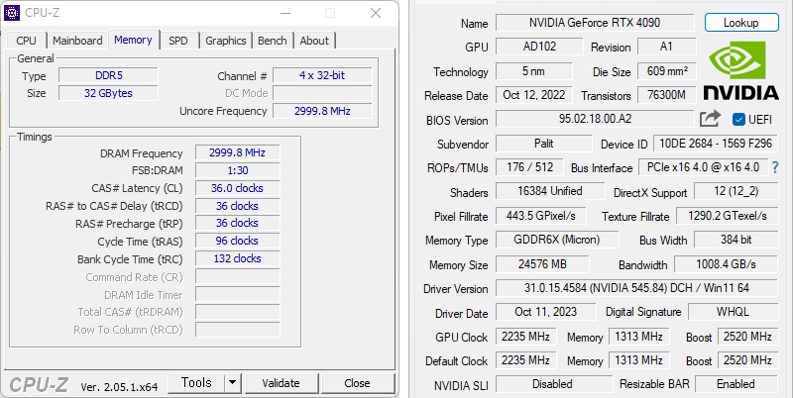Toggle the UEFI checkbox in GPU-Z
The image size is (793, 398).
(x=738, y=120)
